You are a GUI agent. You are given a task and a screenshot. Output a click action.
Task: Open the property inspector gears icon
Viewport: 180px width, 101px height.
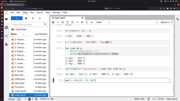pos(177,19)
